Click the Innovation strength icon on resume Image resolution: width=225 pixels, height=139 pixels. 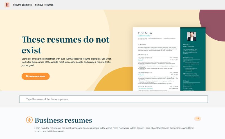pos(184,67)
